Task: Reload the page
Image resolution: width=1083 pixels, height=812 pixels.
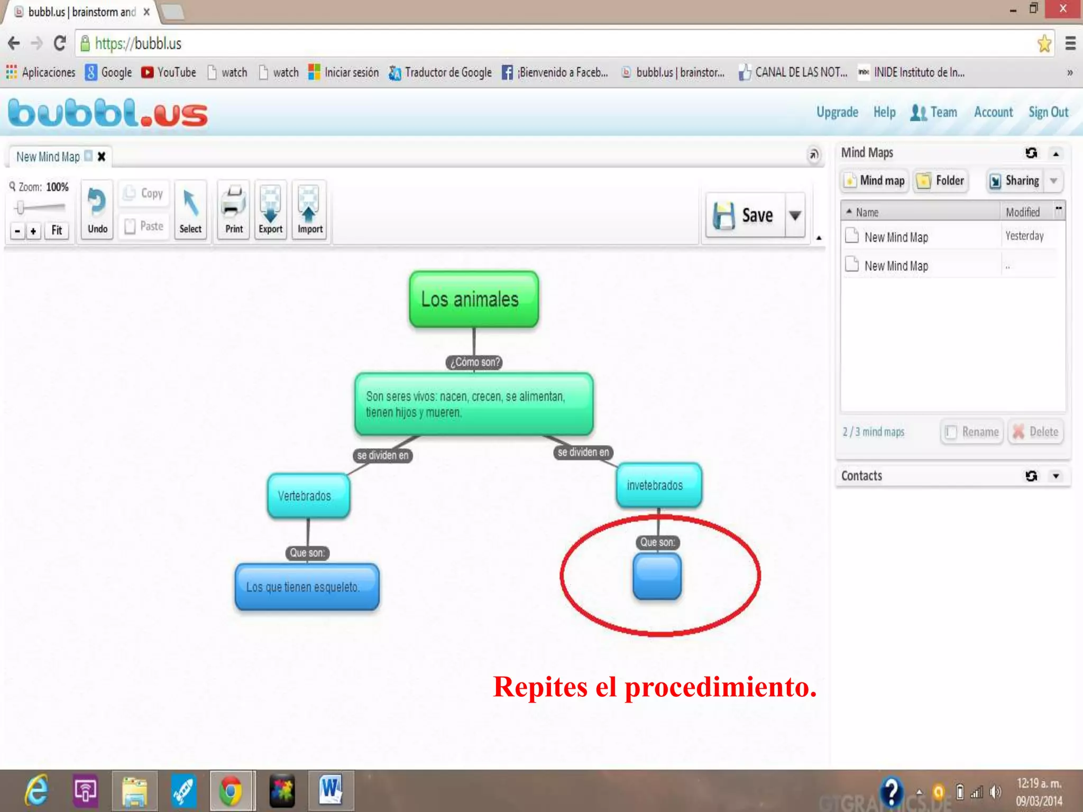Action: 60,43
